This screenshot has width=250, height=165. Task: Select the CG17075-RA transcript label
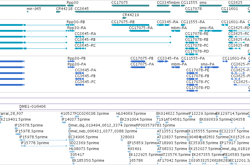click(141, 28)
